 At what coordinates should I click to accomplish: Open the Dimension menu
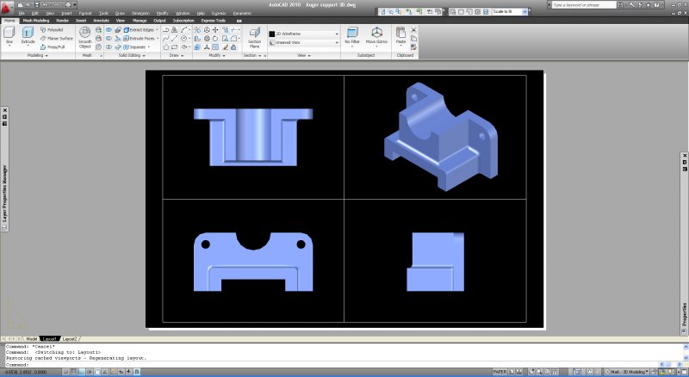140,13
